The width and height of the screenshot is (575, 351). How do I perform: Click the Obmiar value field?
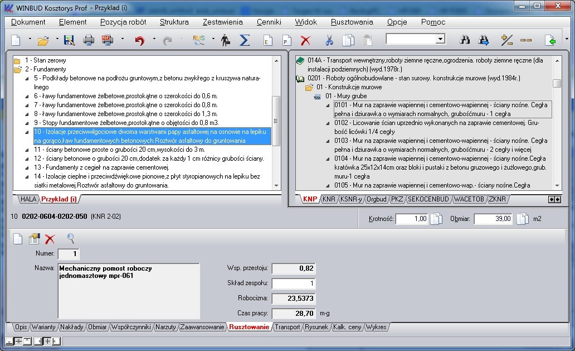click(493, 219)
